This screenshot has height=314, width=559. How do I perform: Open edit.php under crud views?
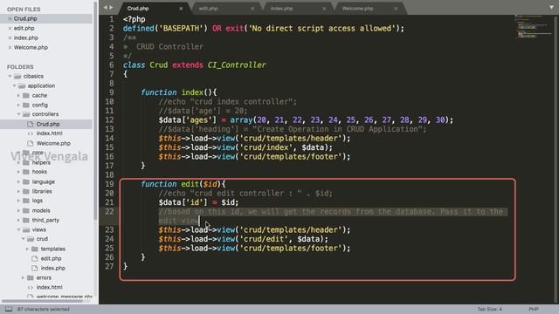coord(51,258)
